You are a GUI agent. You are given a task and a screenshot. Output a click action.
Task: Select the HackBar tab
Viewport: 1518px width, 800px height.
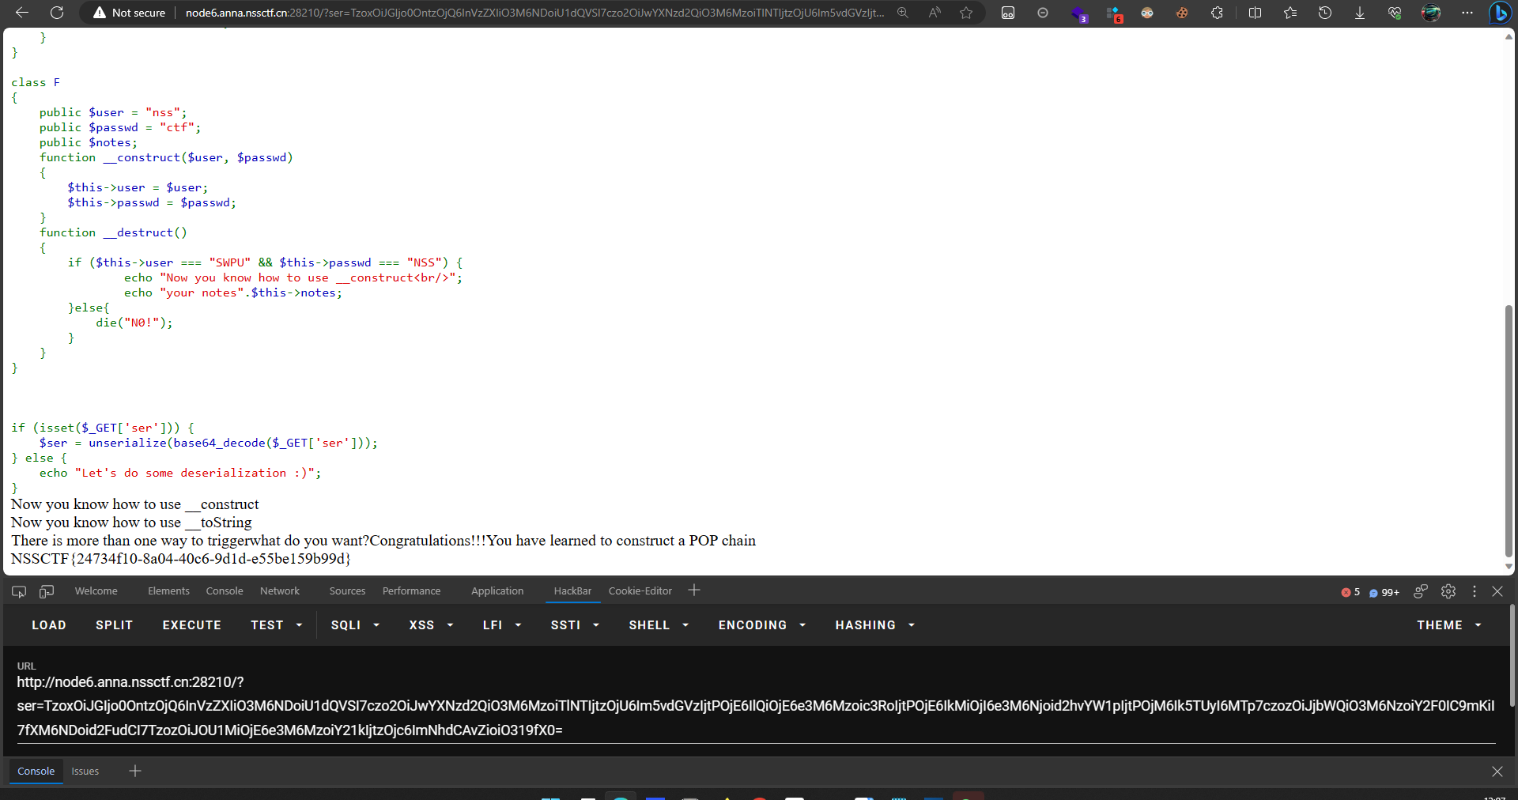[572, 591]
